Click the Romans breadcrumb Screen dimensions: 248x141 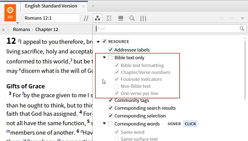coord(22,30)
